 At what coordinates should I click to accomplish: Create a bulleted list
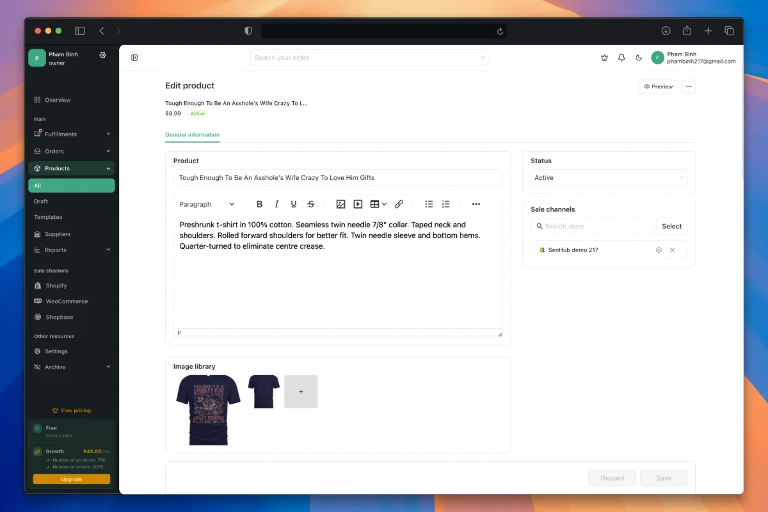[x=429, y=204]
